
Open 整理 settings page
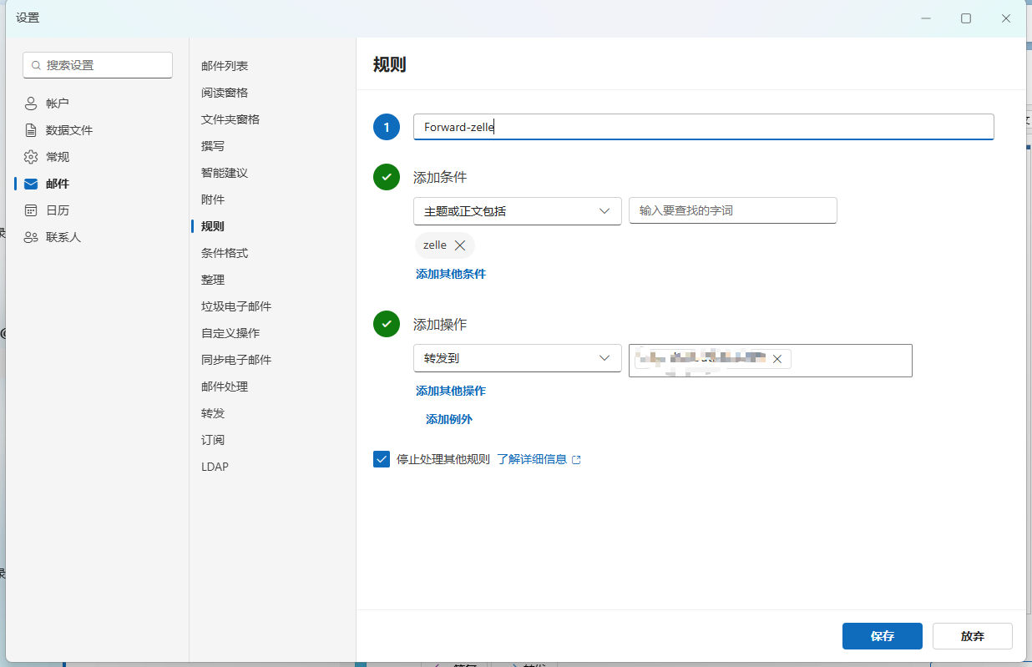click(x=213, y=280)
